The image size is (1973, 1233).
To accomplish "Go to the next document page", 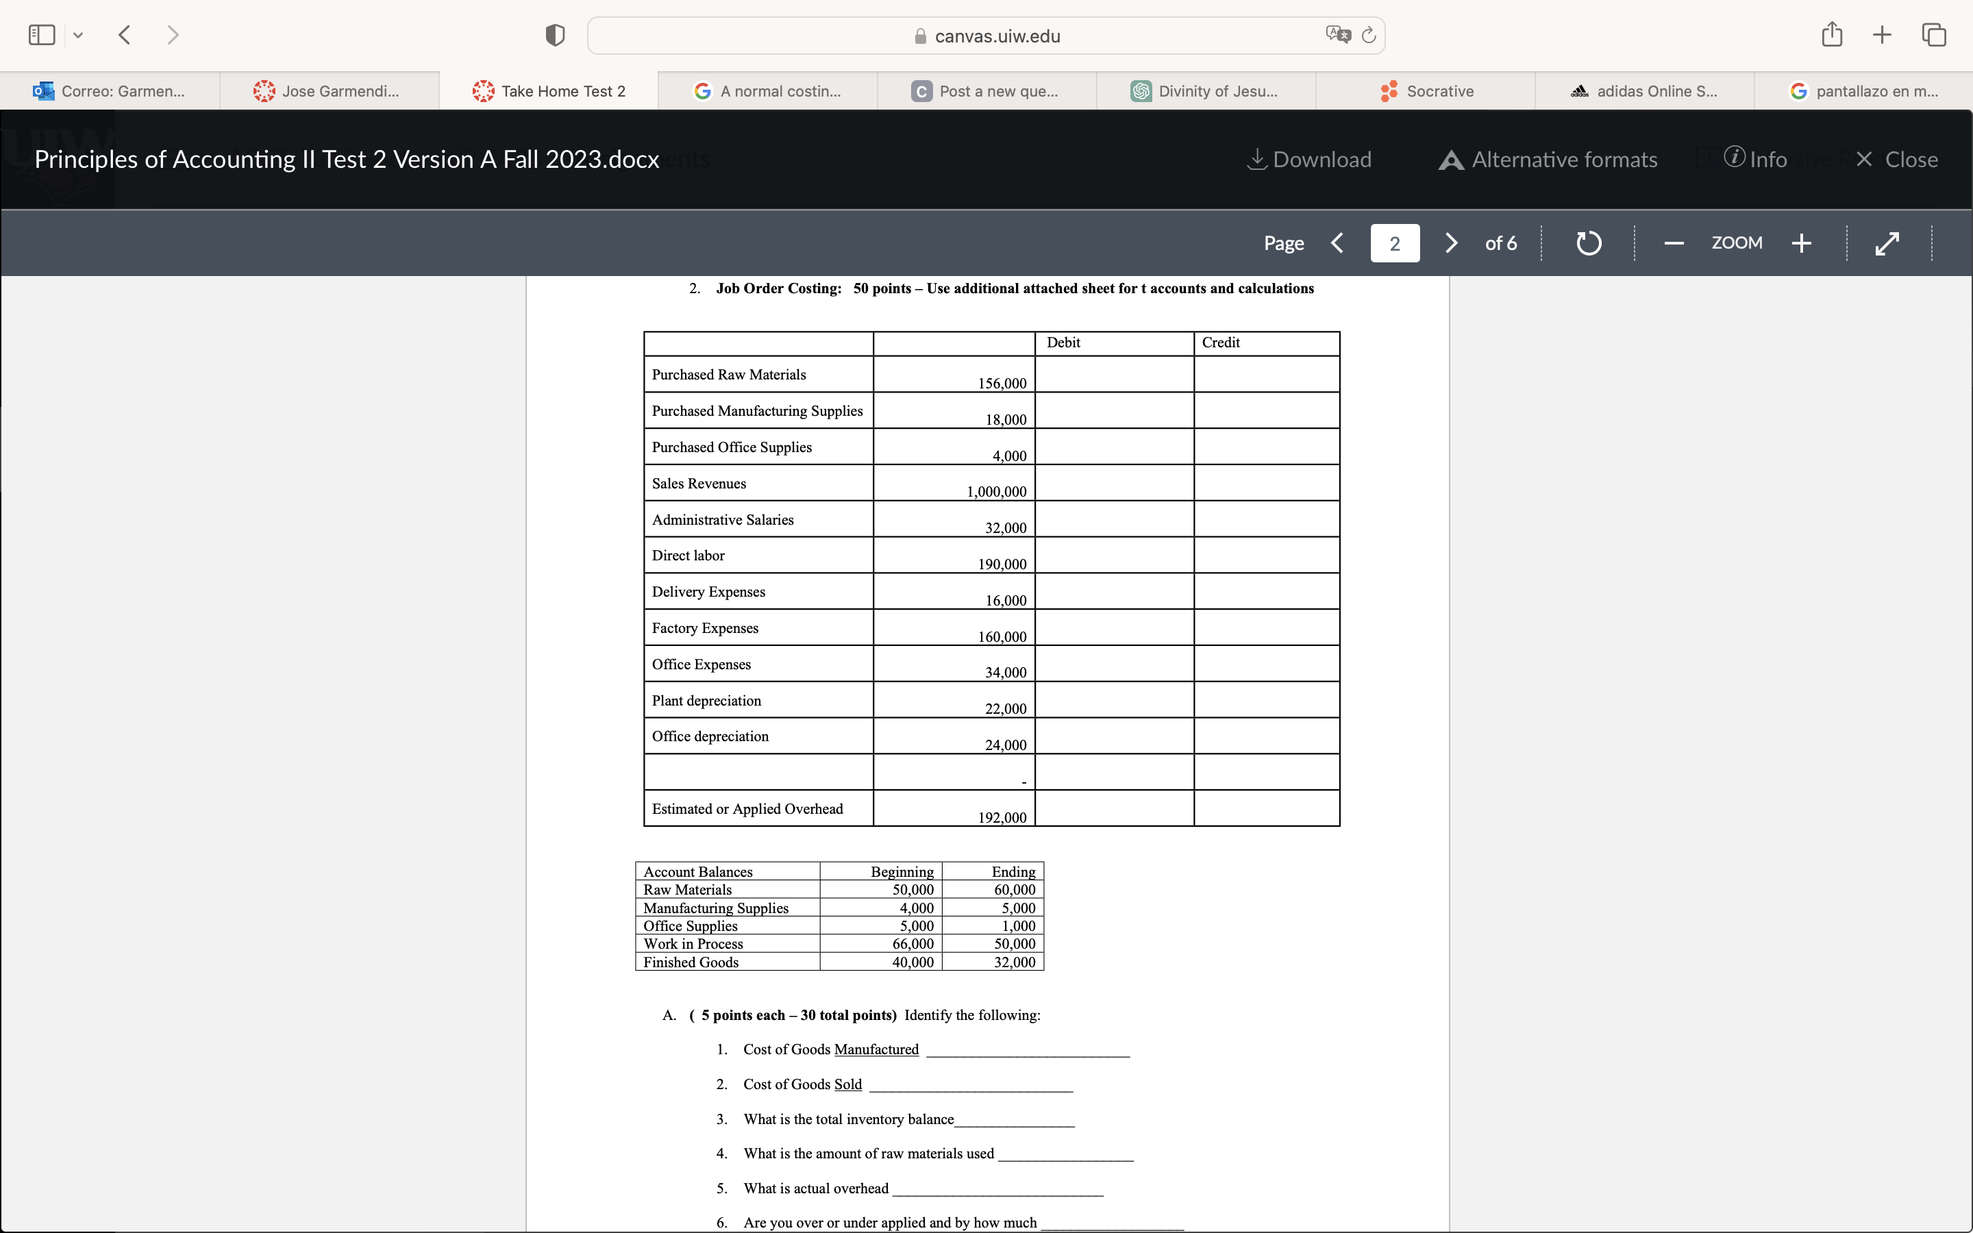I will [x=1450, y=243].
